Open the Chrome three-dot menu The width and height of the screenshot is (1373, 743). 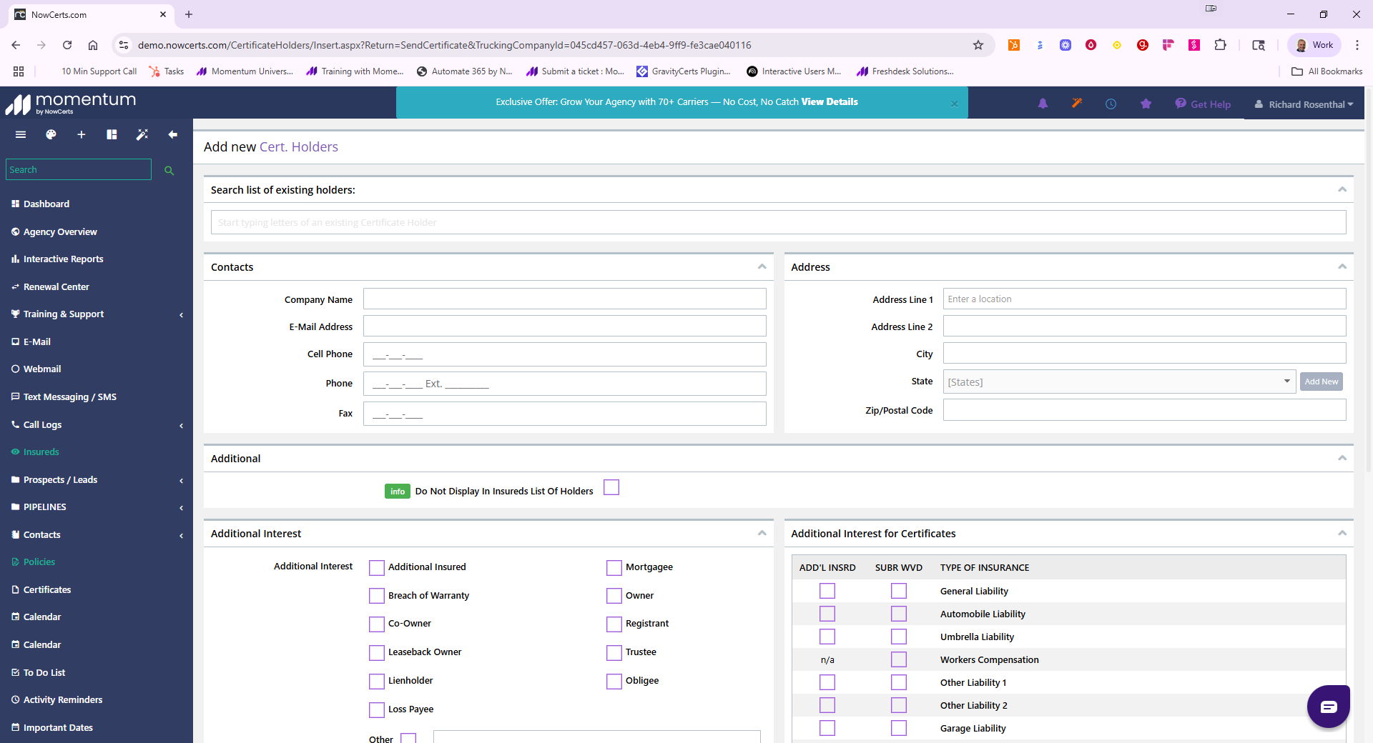1357,45
